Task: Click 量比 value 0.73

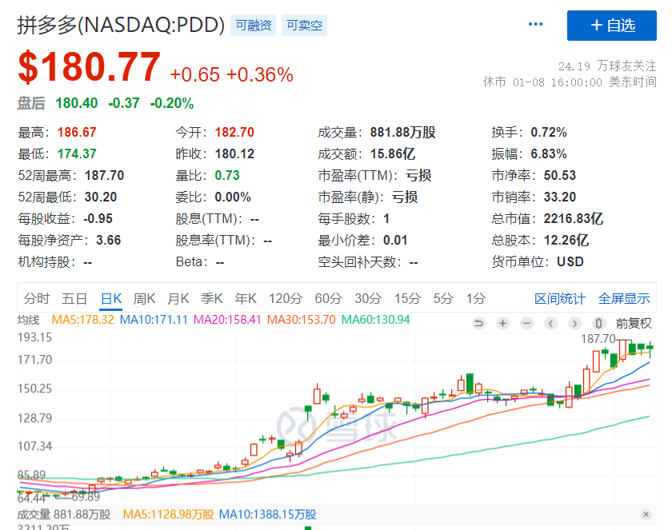Action: [x=227, y=176]
